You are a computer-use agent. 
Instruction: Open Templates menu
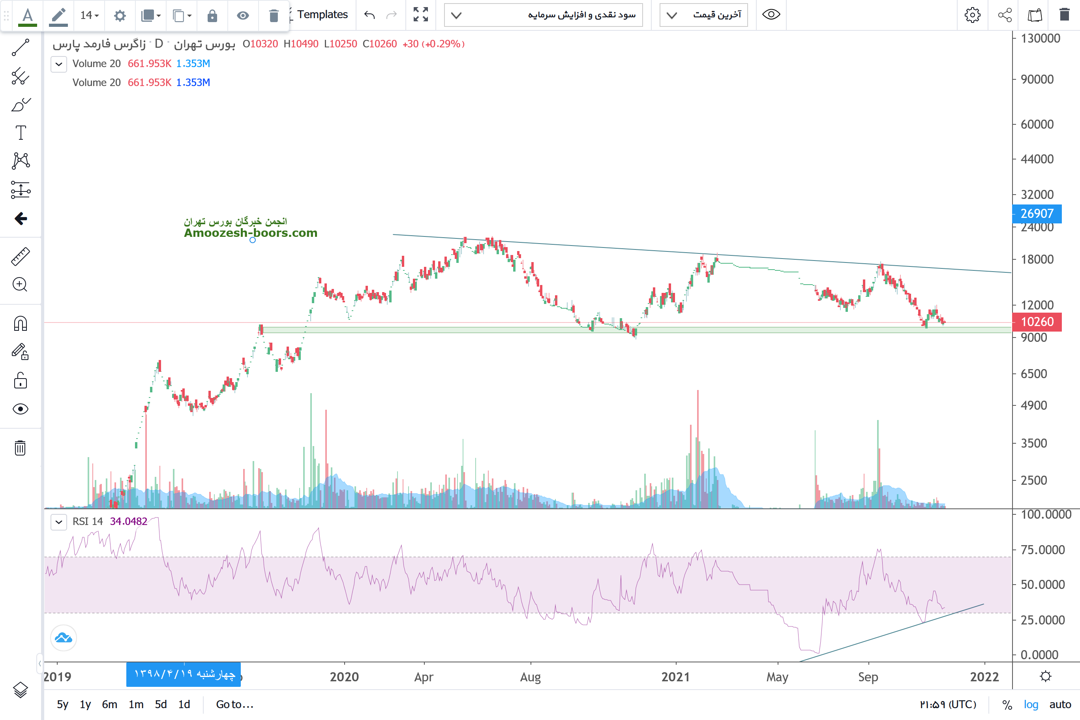tap(322, 15)
